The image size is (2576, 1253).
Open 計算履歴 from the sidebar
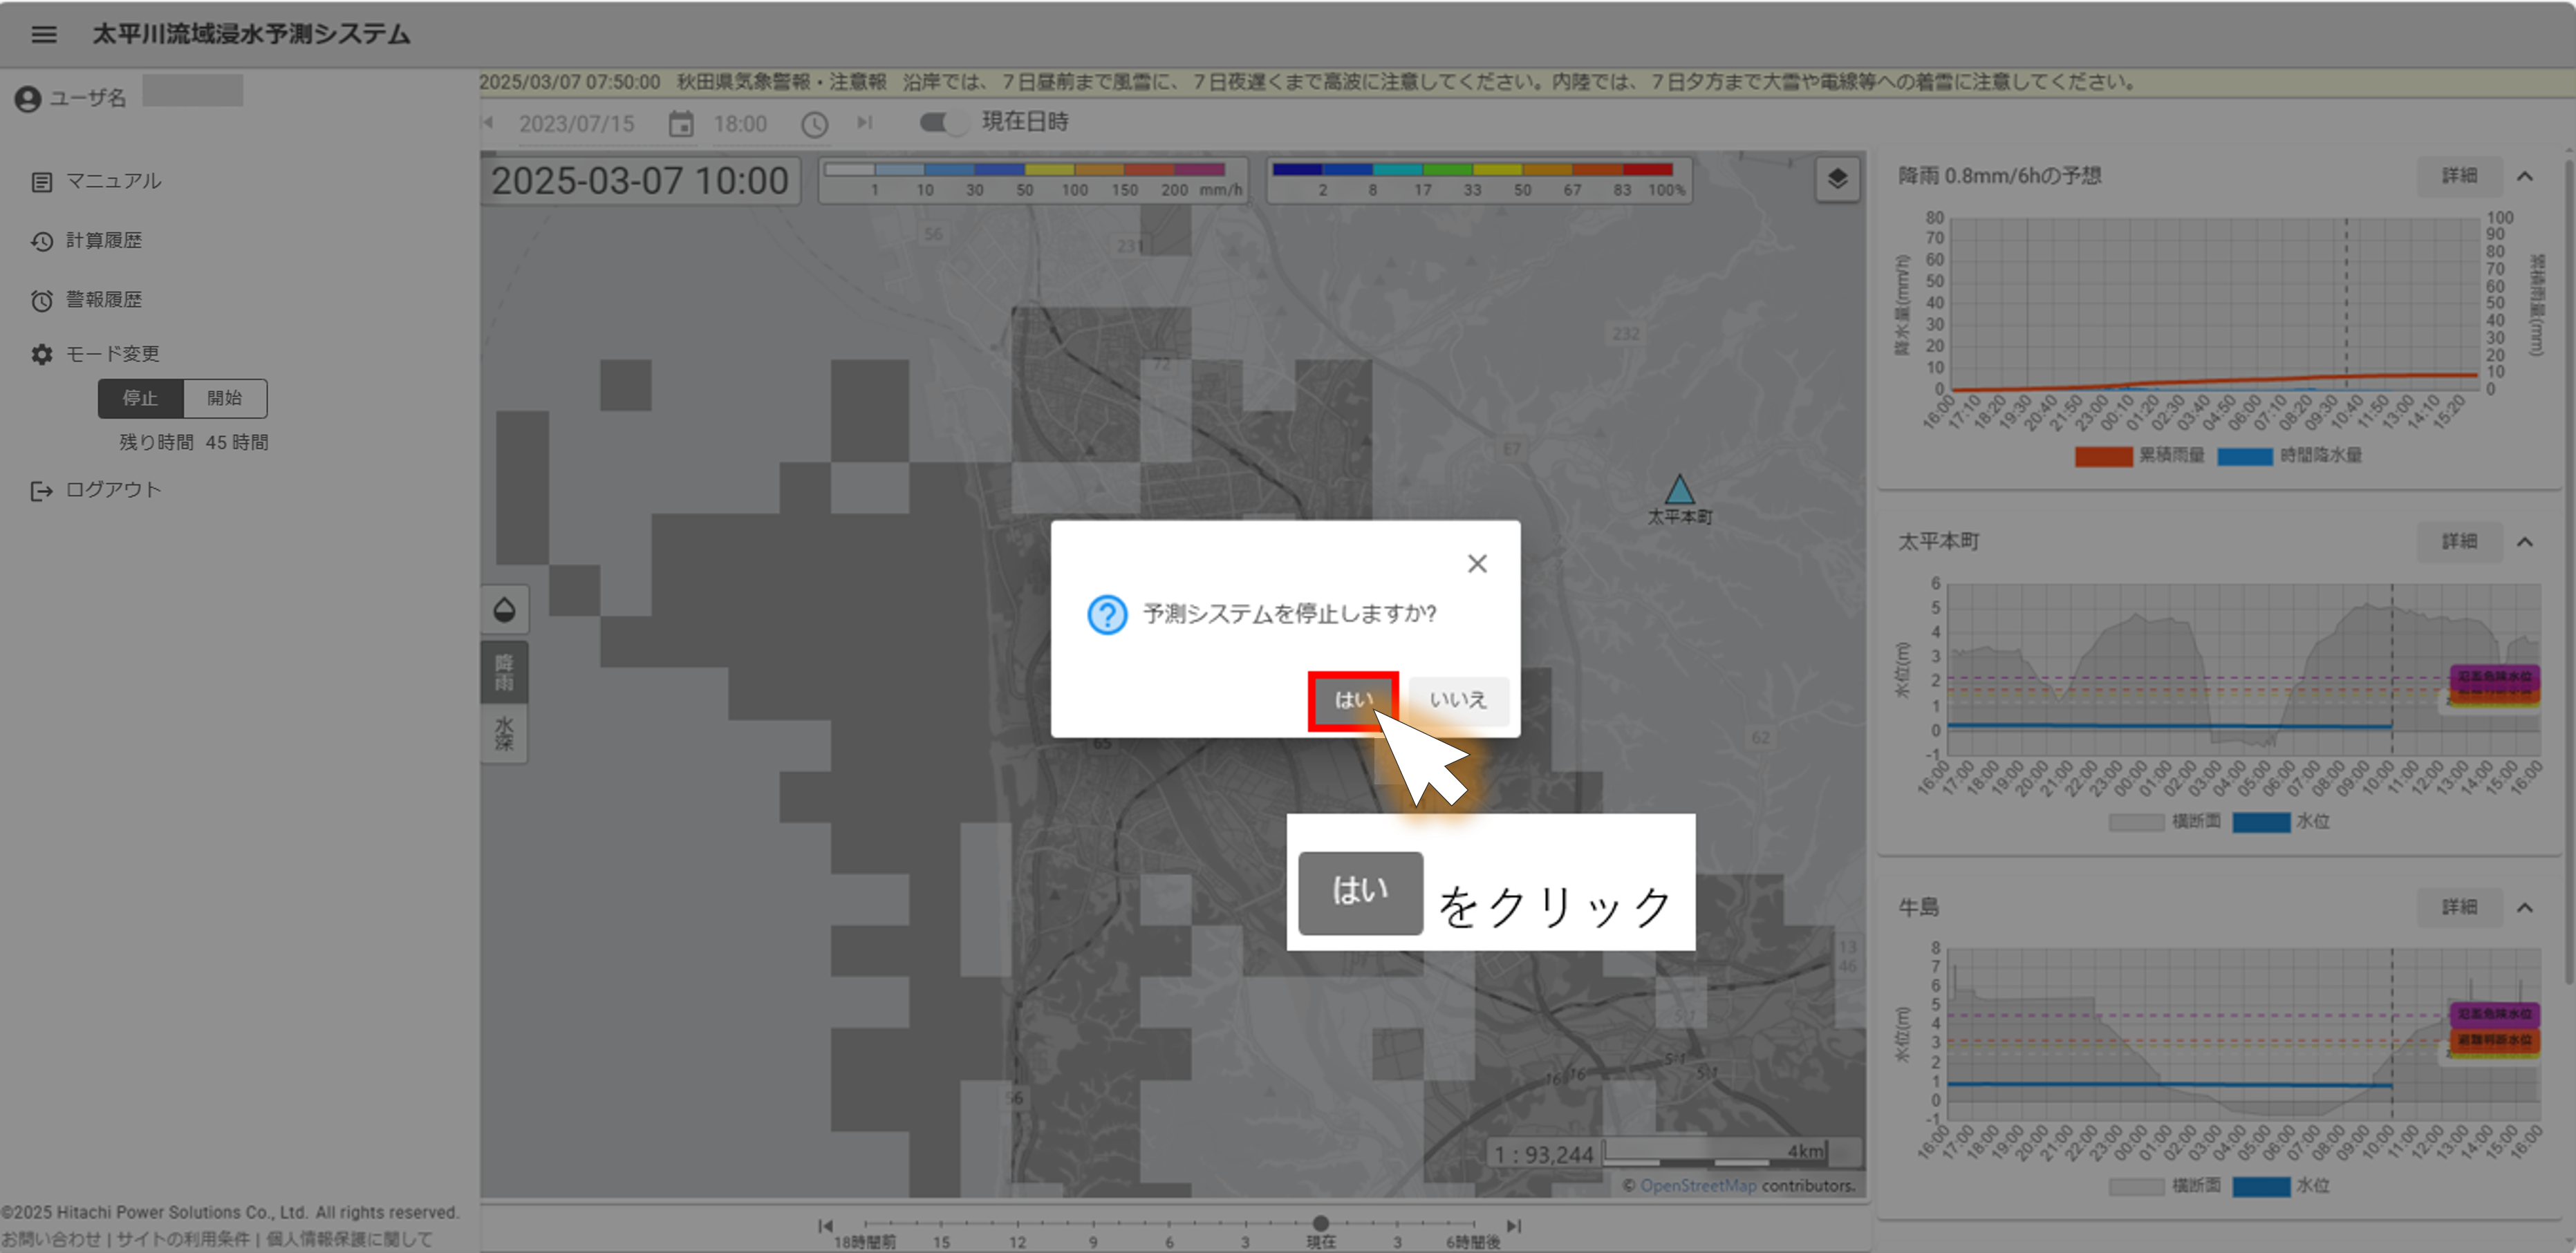click(x=103, y=240)
